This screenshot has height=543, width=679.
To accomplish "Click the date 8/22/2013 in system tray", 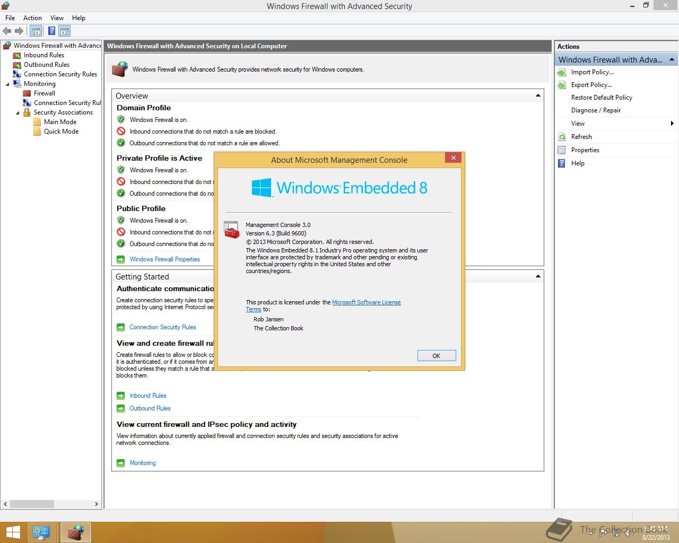I will (x=656, y=537).
